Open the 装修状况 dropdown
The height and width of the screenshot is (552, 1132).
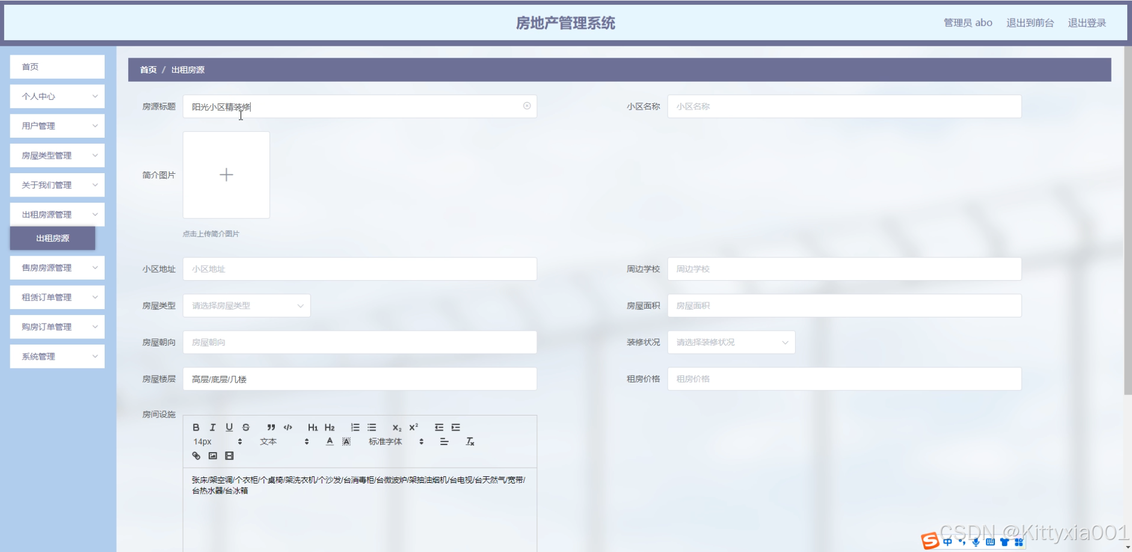[731, 342]
